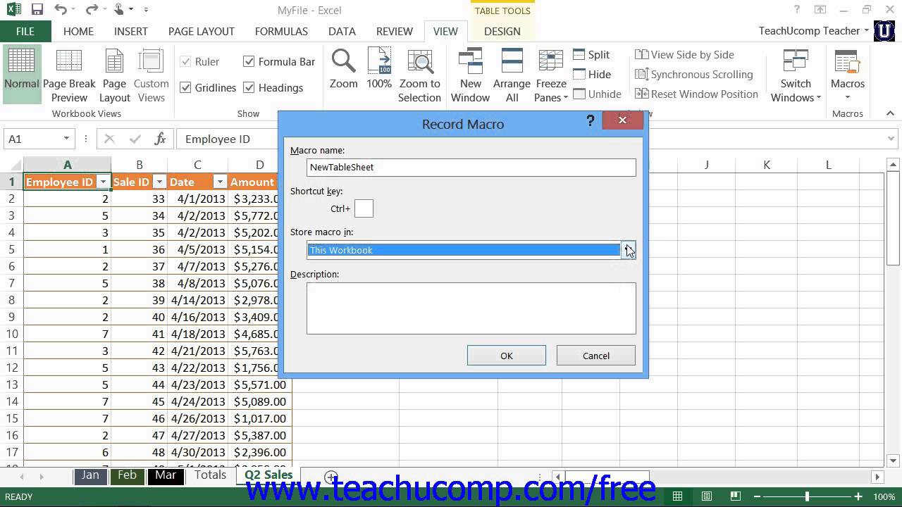Screen dimensions: 902x507
Task: Click View Side by Side
Action: pos(684,54)
